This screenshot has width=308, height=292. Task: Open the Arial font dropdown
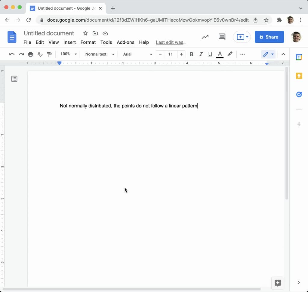(x=137, y=54)
